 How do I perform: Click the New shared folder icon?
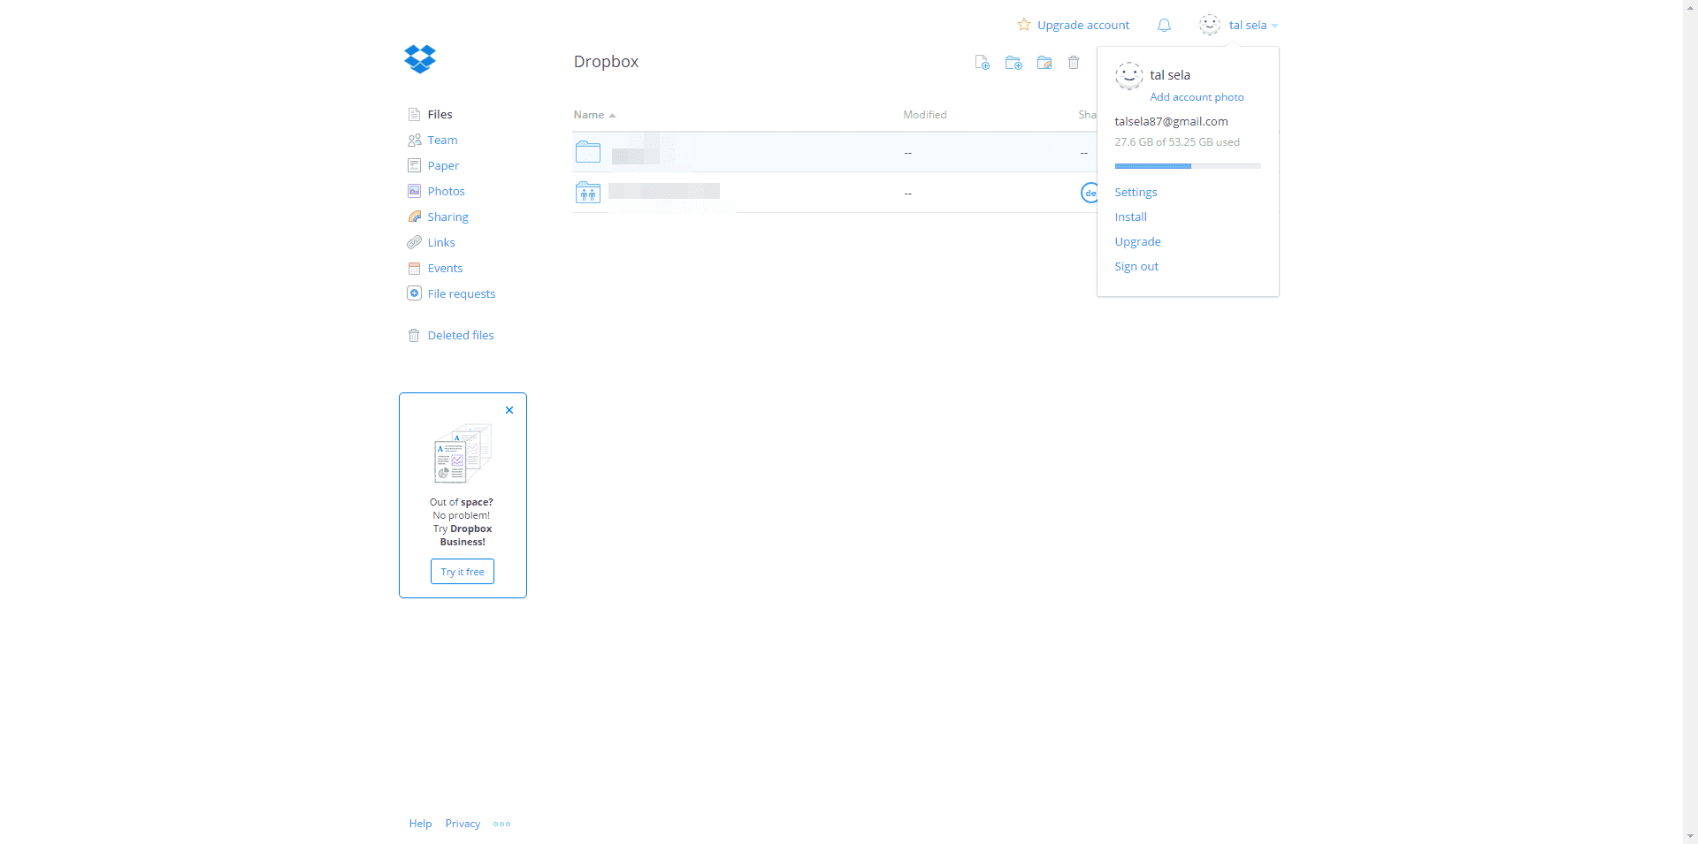[1044, 62]
